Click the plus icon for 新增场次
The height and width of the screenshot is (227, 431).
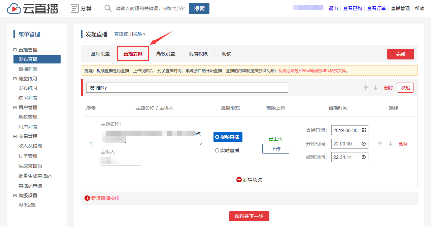coord(239,180)
